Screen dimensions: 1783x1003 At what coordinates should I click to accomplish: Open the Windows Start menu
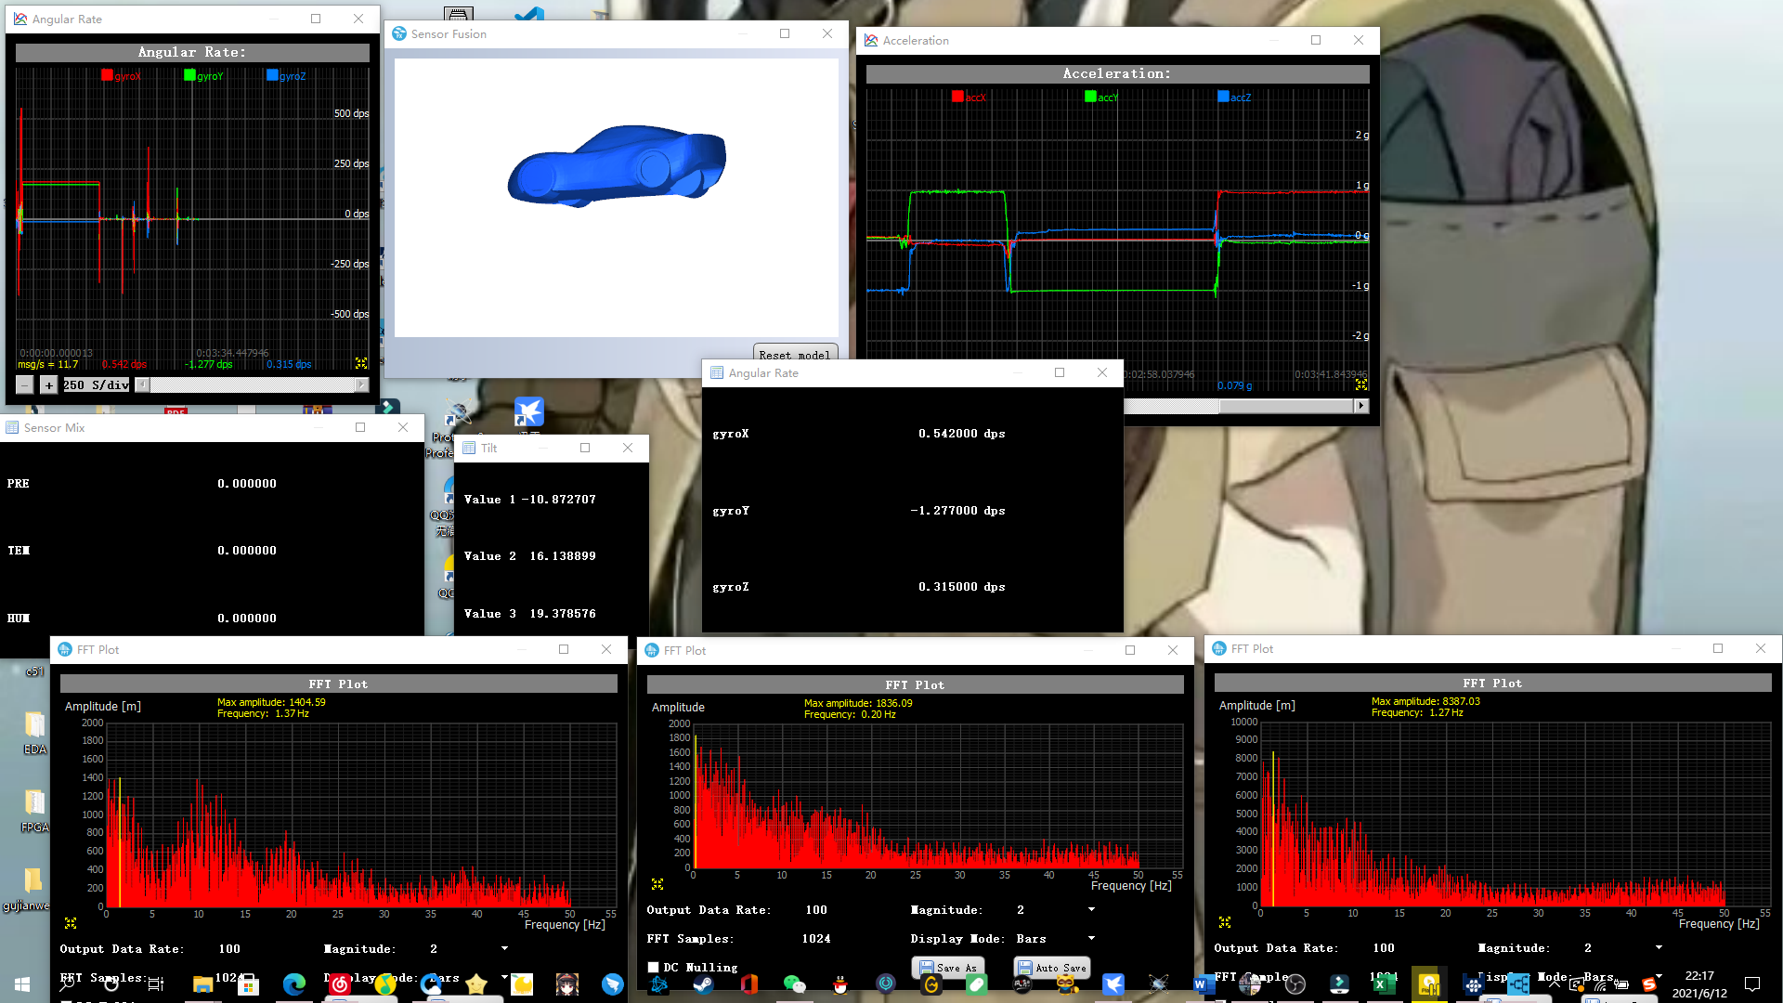tap(22, 984)
